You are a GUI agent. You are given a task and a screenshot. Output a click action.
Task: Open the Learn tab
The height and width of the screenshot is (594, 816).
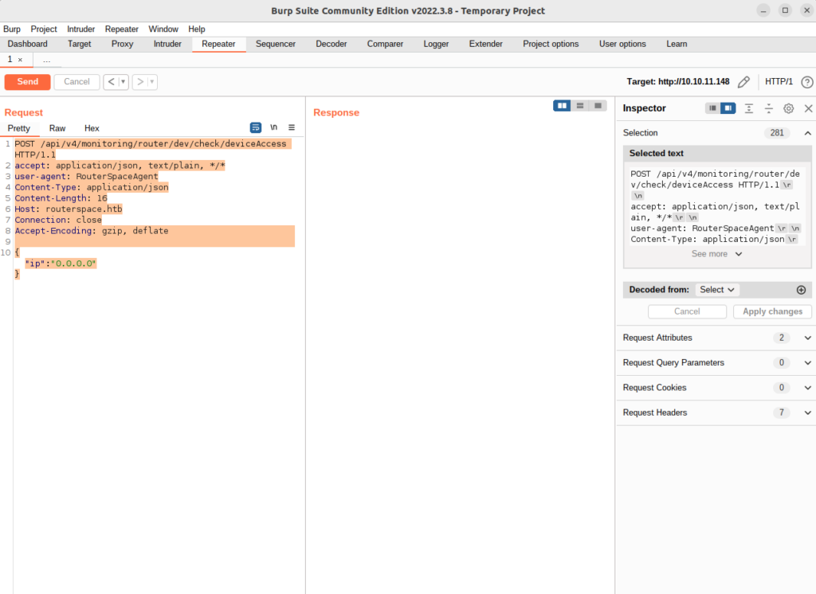677,45
